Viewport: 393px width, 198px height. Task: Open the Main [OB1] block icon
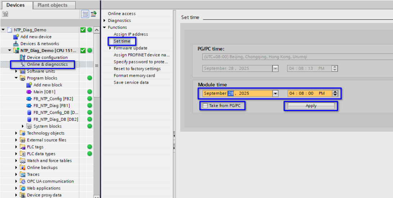point(29,92)
